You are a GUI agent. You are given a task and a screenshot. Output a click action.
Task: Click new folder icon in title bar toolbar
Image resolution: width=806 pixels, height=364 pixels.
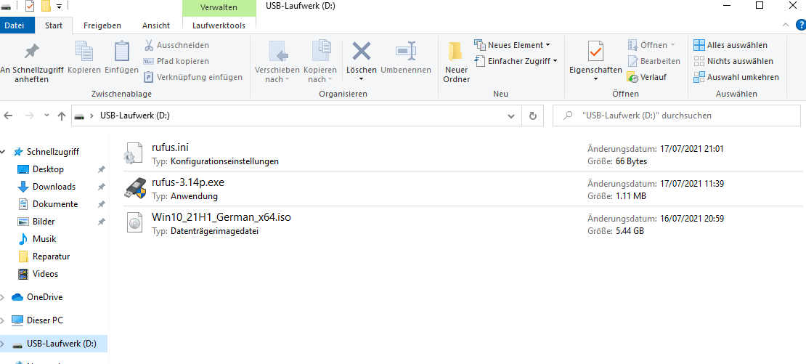(x=46, y=6)
